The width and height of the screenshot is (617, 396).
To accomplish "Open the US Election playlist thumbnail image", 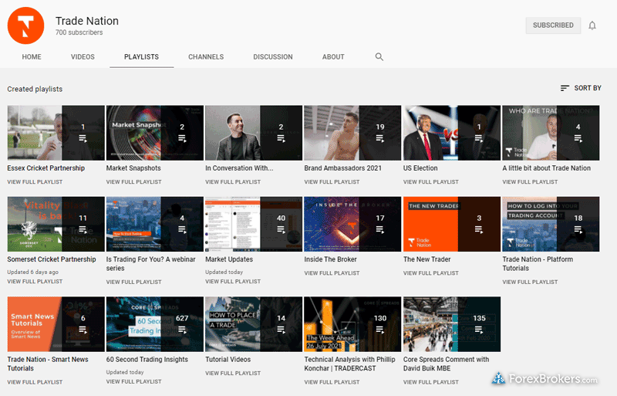I will (x=452, y=133).
